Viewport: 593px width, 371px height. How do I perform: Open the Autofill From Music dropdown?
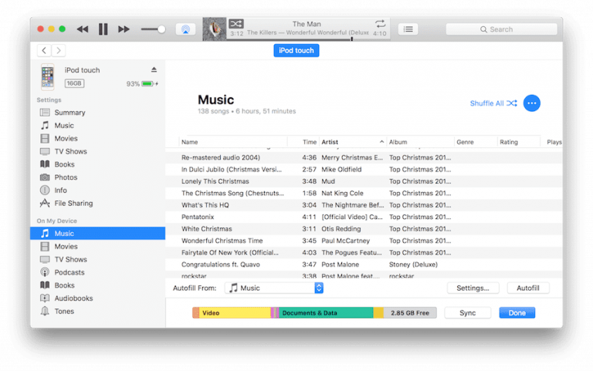(x=274, y=288)
